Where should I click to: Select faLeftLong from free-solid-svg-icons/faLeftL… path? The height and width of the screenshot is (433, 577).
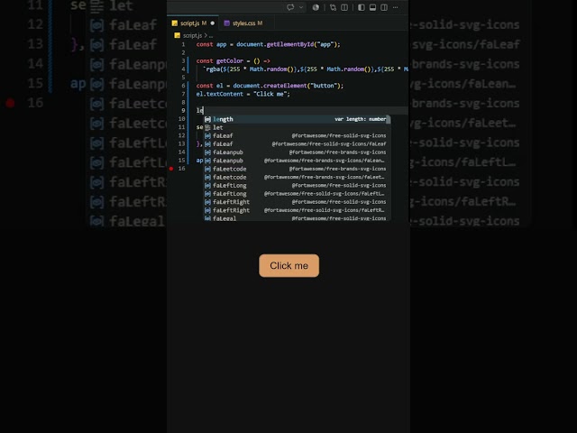(297, 194)
